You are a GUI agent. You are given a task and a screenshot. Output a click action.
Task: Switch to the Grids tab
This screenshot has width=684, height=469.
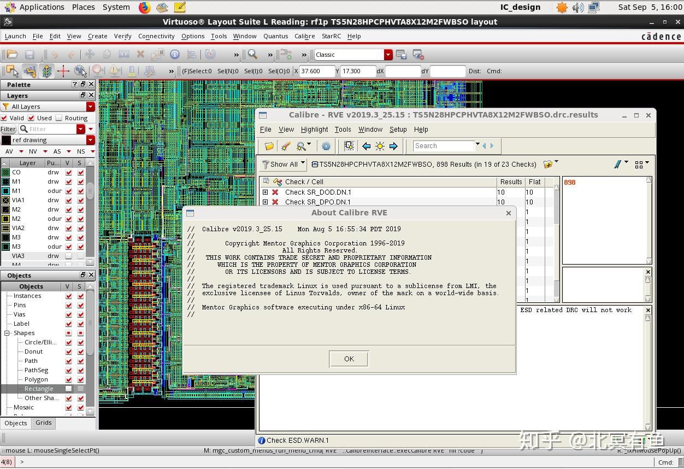coord(44,423)
